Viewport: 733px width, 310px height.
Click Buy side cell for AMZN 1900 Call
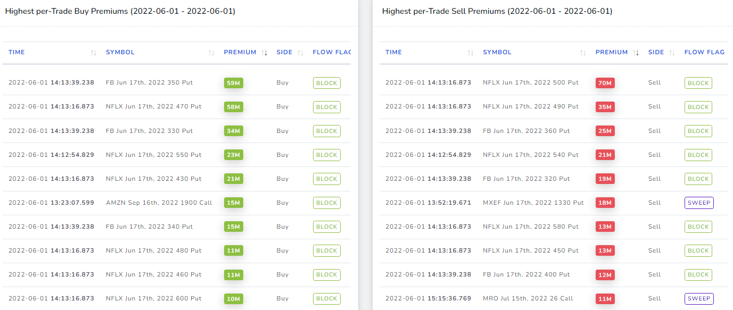pos(283,202)
